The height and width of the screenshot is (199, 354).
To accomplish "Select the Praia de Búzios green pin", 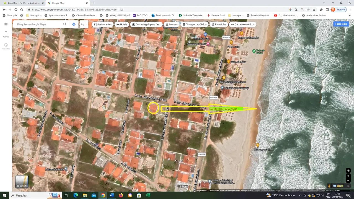I will [254, 51].
